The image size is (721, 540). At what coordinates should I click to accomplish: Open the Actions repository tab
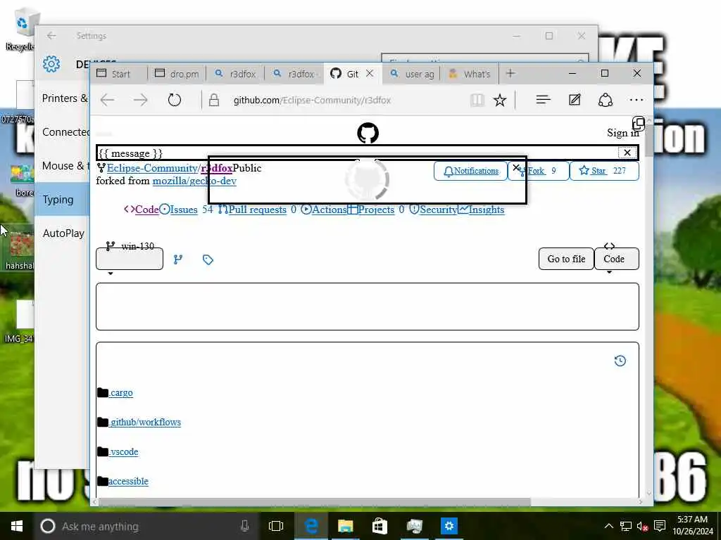324,210
